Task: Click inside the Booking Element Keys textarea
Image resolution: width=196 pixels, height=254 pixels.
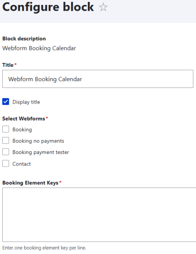Action: click(x=99, y=215)
